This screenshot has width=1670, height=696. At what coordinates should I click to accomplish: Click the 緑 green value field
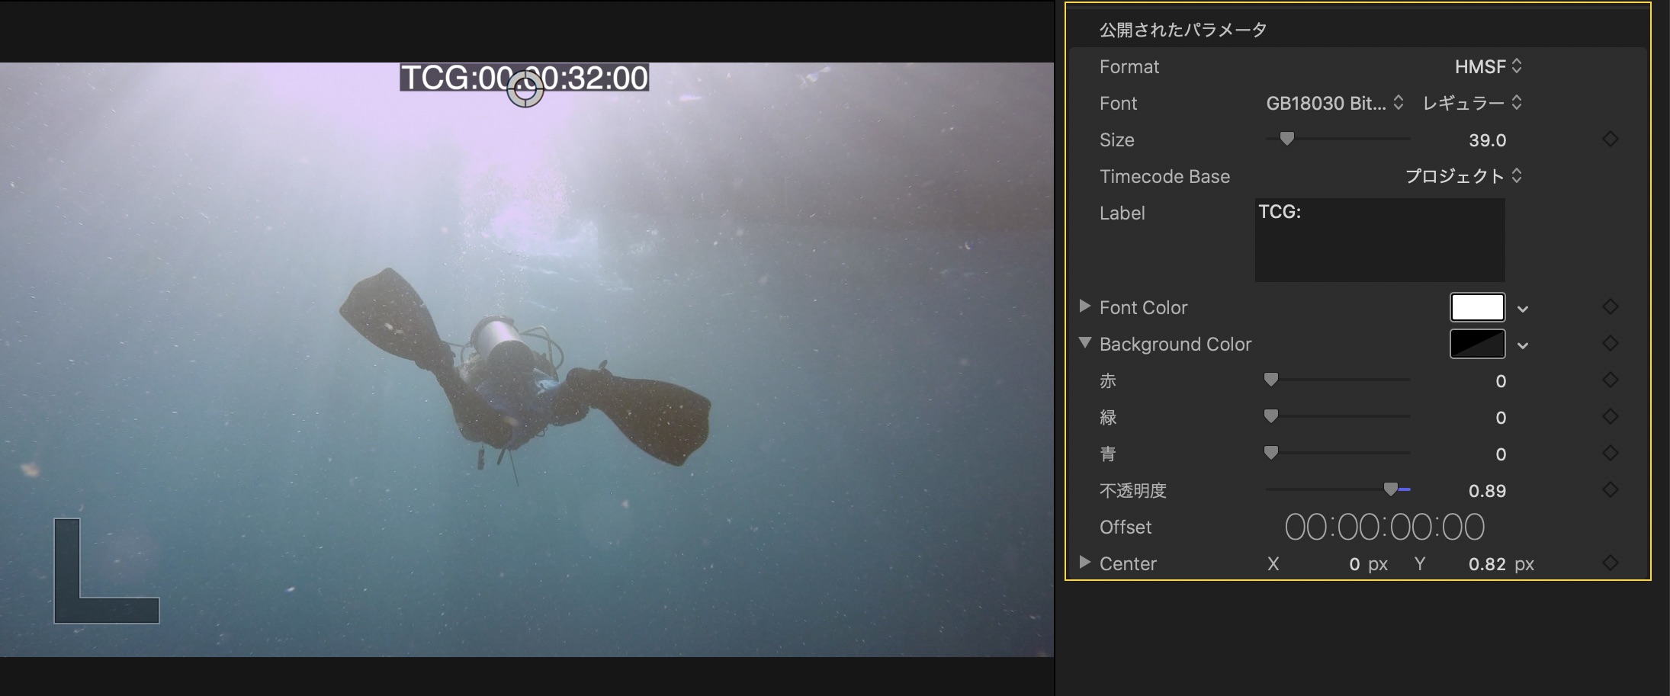pyautogui.click(x=1500, y=418)
